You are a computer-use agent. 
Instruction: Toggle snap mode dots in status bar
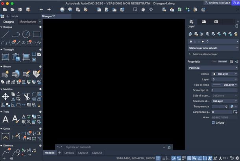tap(163, 158)
